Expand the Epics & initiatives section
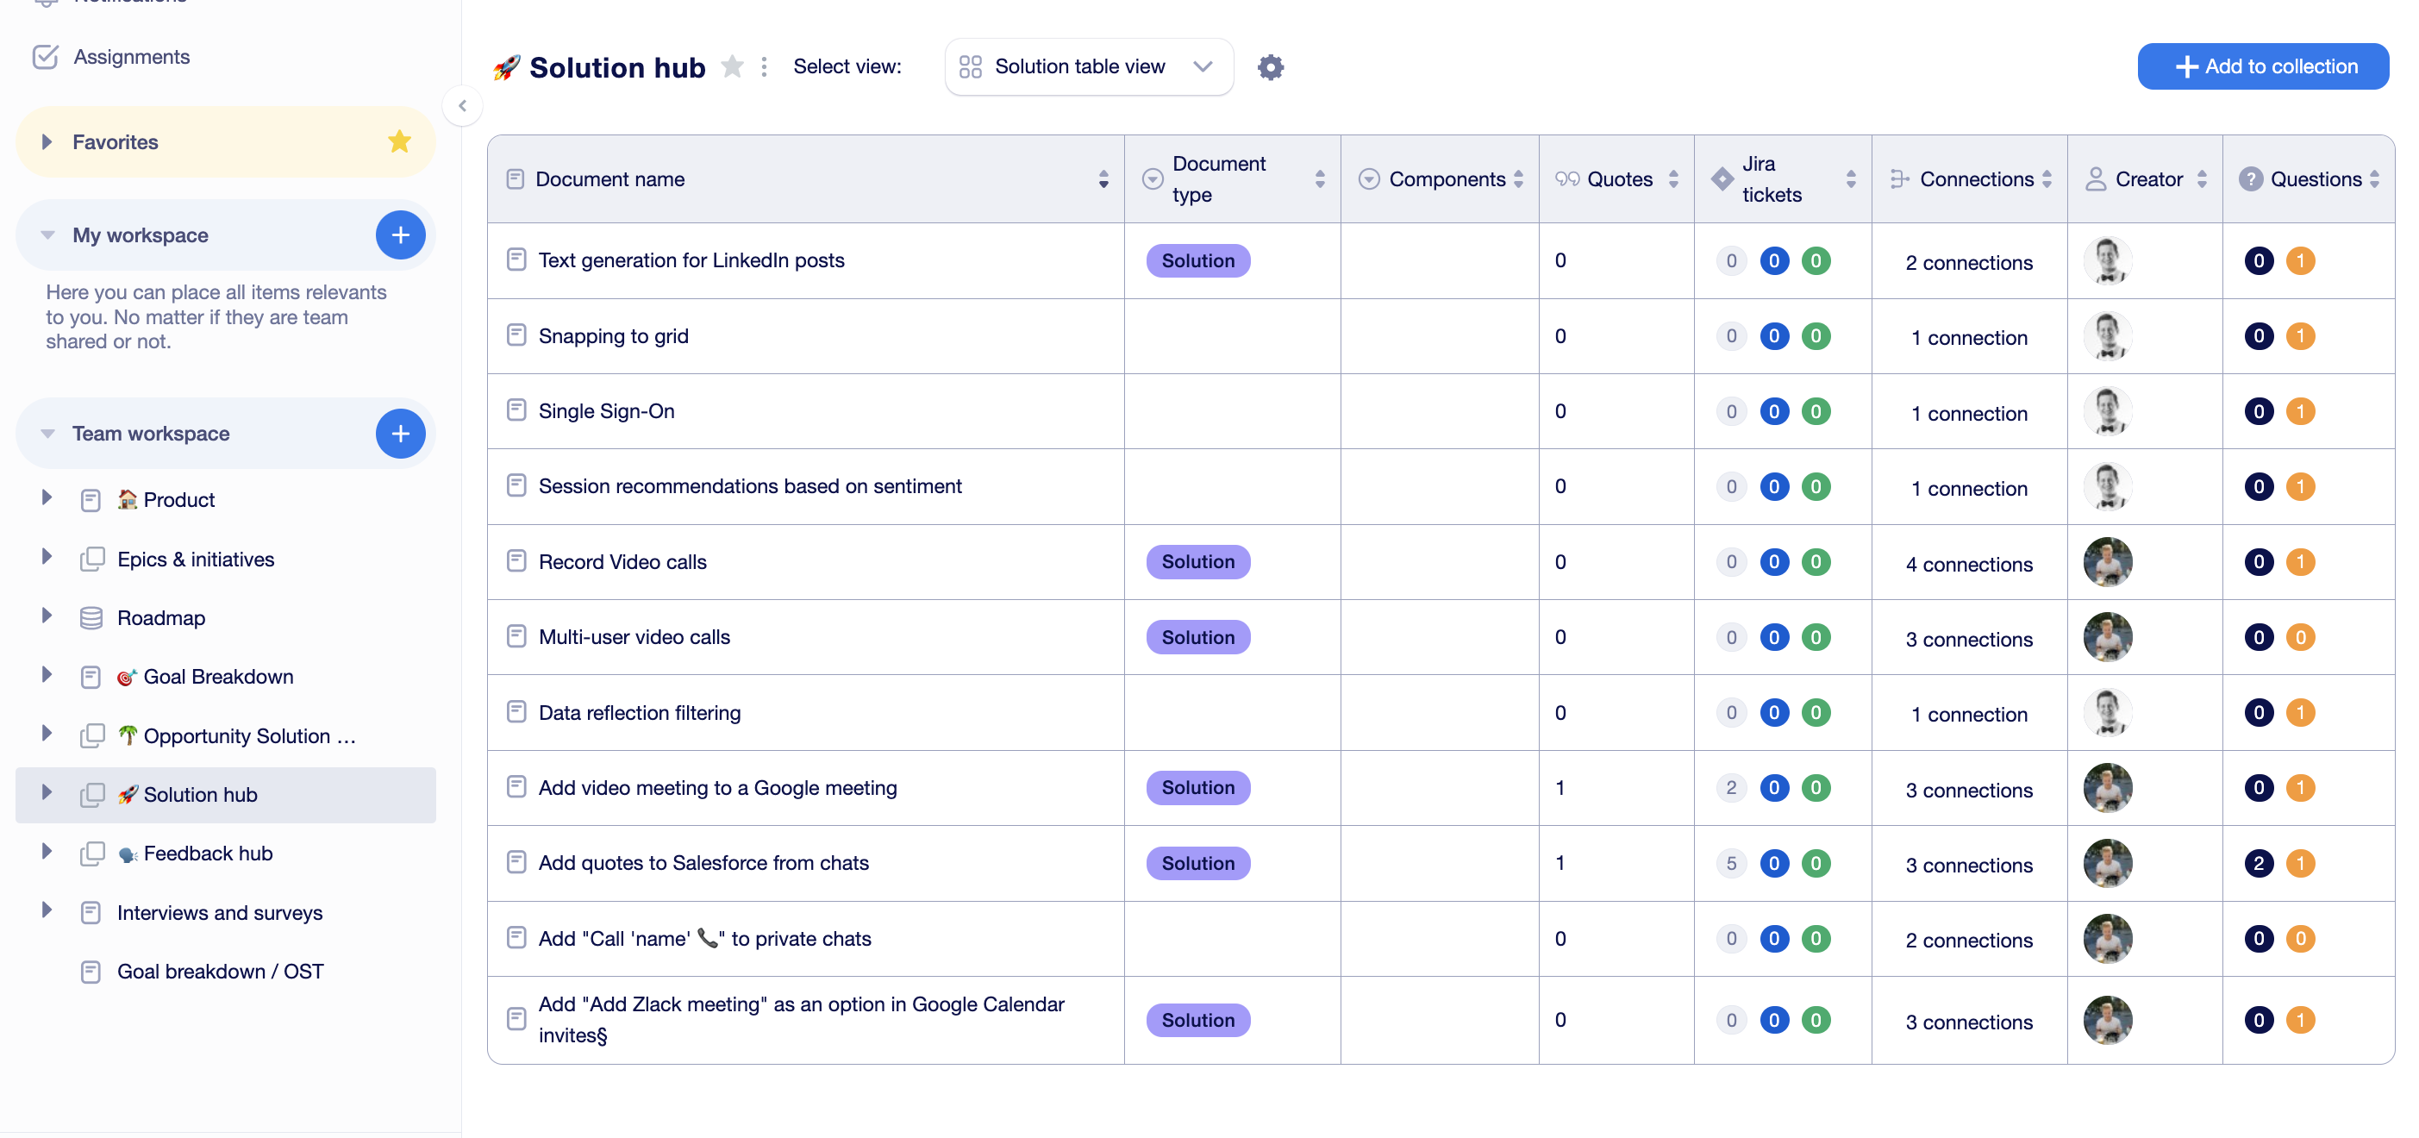The image size is (2419, 1138). [x=45, y=557]
